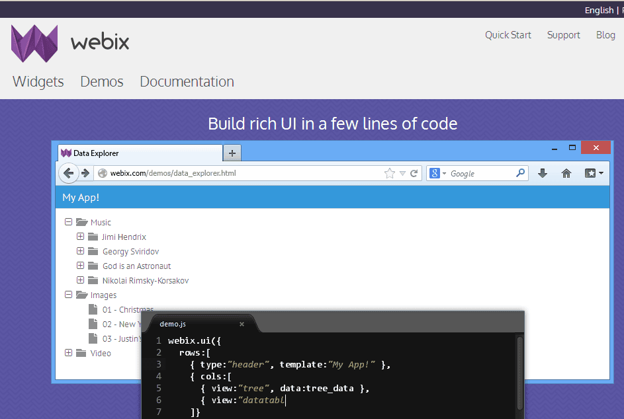Screen dimensions: 624x419
Task: Expand the Georgy Sviridov folder
Action: [x=80, y=251]
